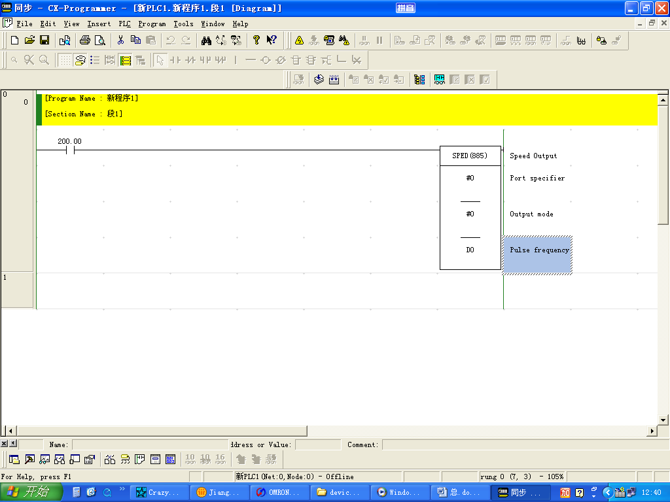Toggle the grid display icon
Image resolution: width=670 pixels, height=502 pixels.
(x=65, y=60)
